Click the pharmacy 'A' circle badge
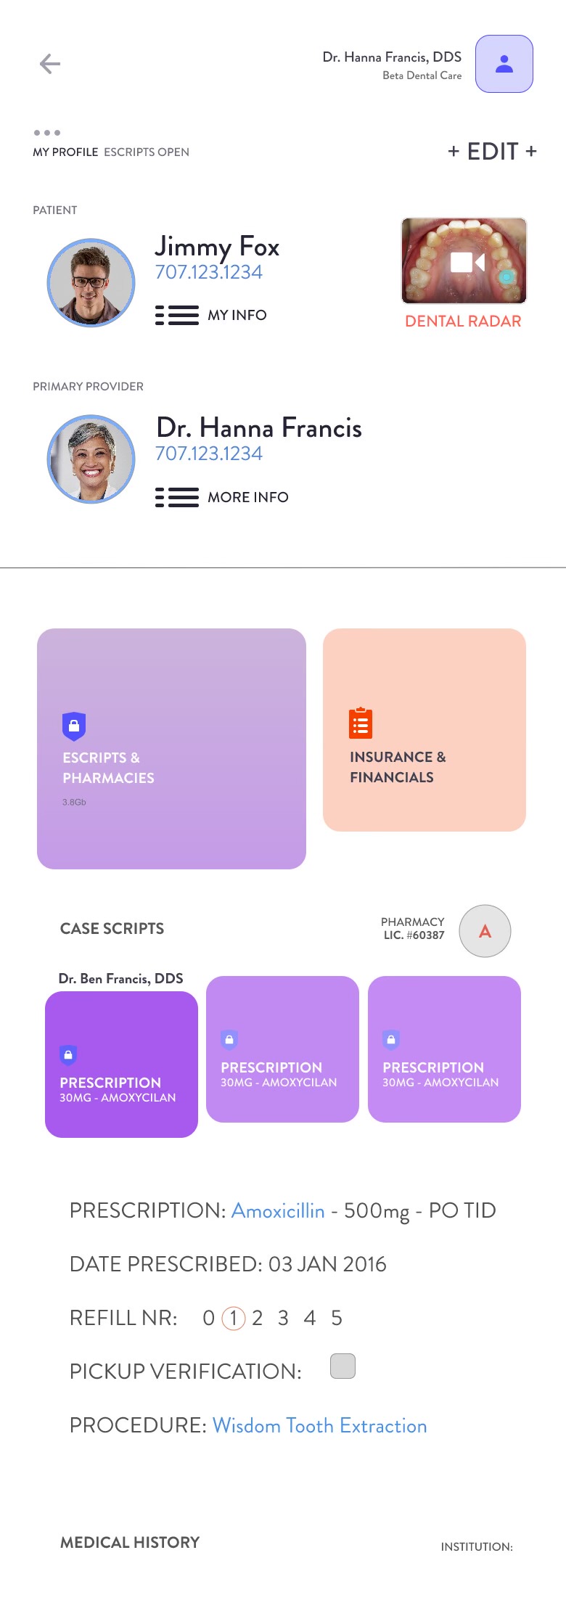Screen dimensions: 566x1603 [x=485, y=931]
